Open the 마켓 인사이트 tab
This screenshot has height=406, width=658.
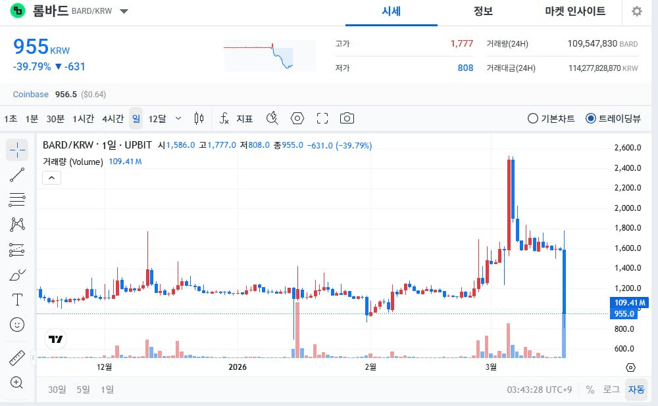coord(575,11)
